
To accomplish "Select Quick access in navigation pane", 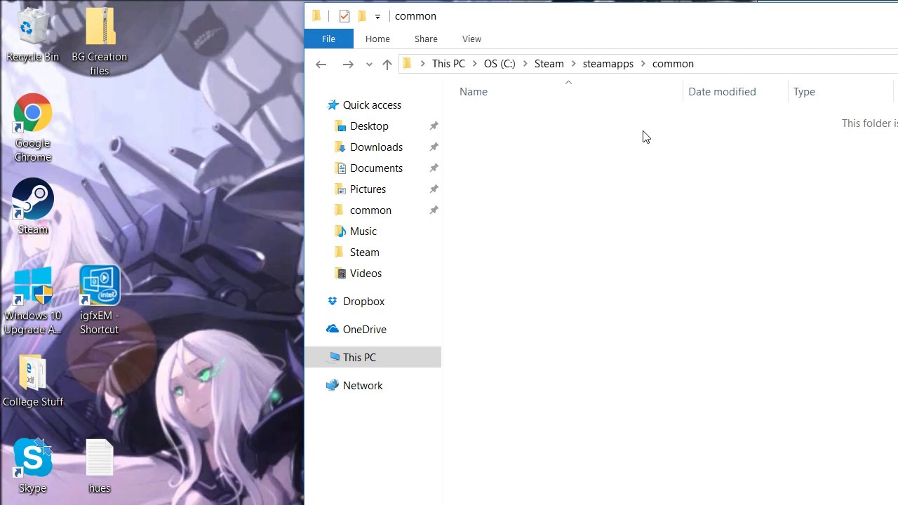I will pyautogui.click(x=372, y=105).
